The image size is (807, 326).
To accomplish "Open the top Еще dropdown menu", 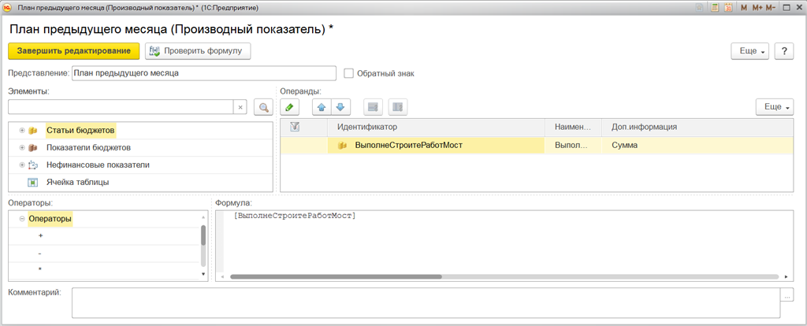I will 750,51.
